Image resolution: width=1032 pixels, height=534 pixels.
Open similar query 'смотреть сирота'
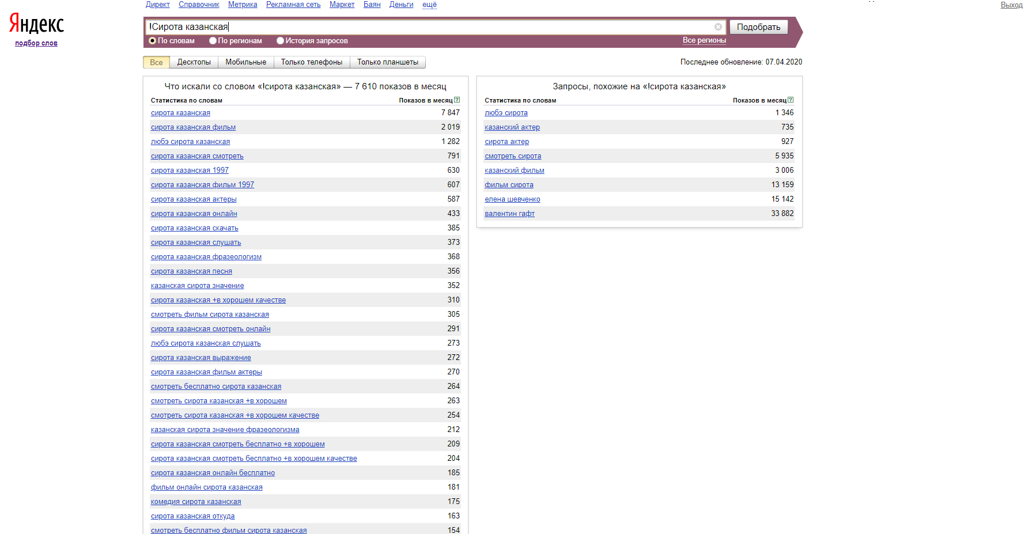point(513,156)
